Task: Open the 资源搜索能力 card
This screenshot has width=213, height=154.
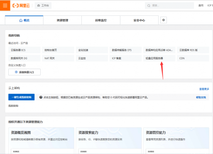Action: [x=109, y=140]
